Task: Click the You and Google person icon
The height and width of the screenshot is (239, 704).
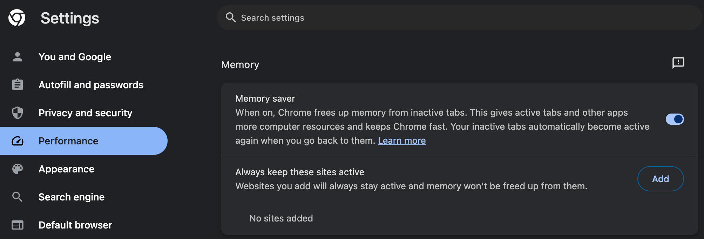Action: click(18, 57)
